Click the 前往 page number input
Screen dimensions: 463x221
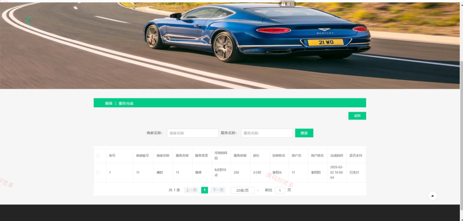280,190
